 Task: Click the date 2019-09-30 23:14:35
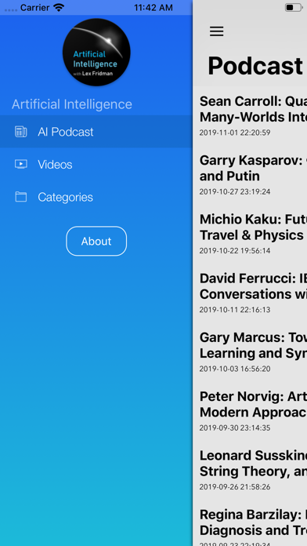click(x=235, y=428)
